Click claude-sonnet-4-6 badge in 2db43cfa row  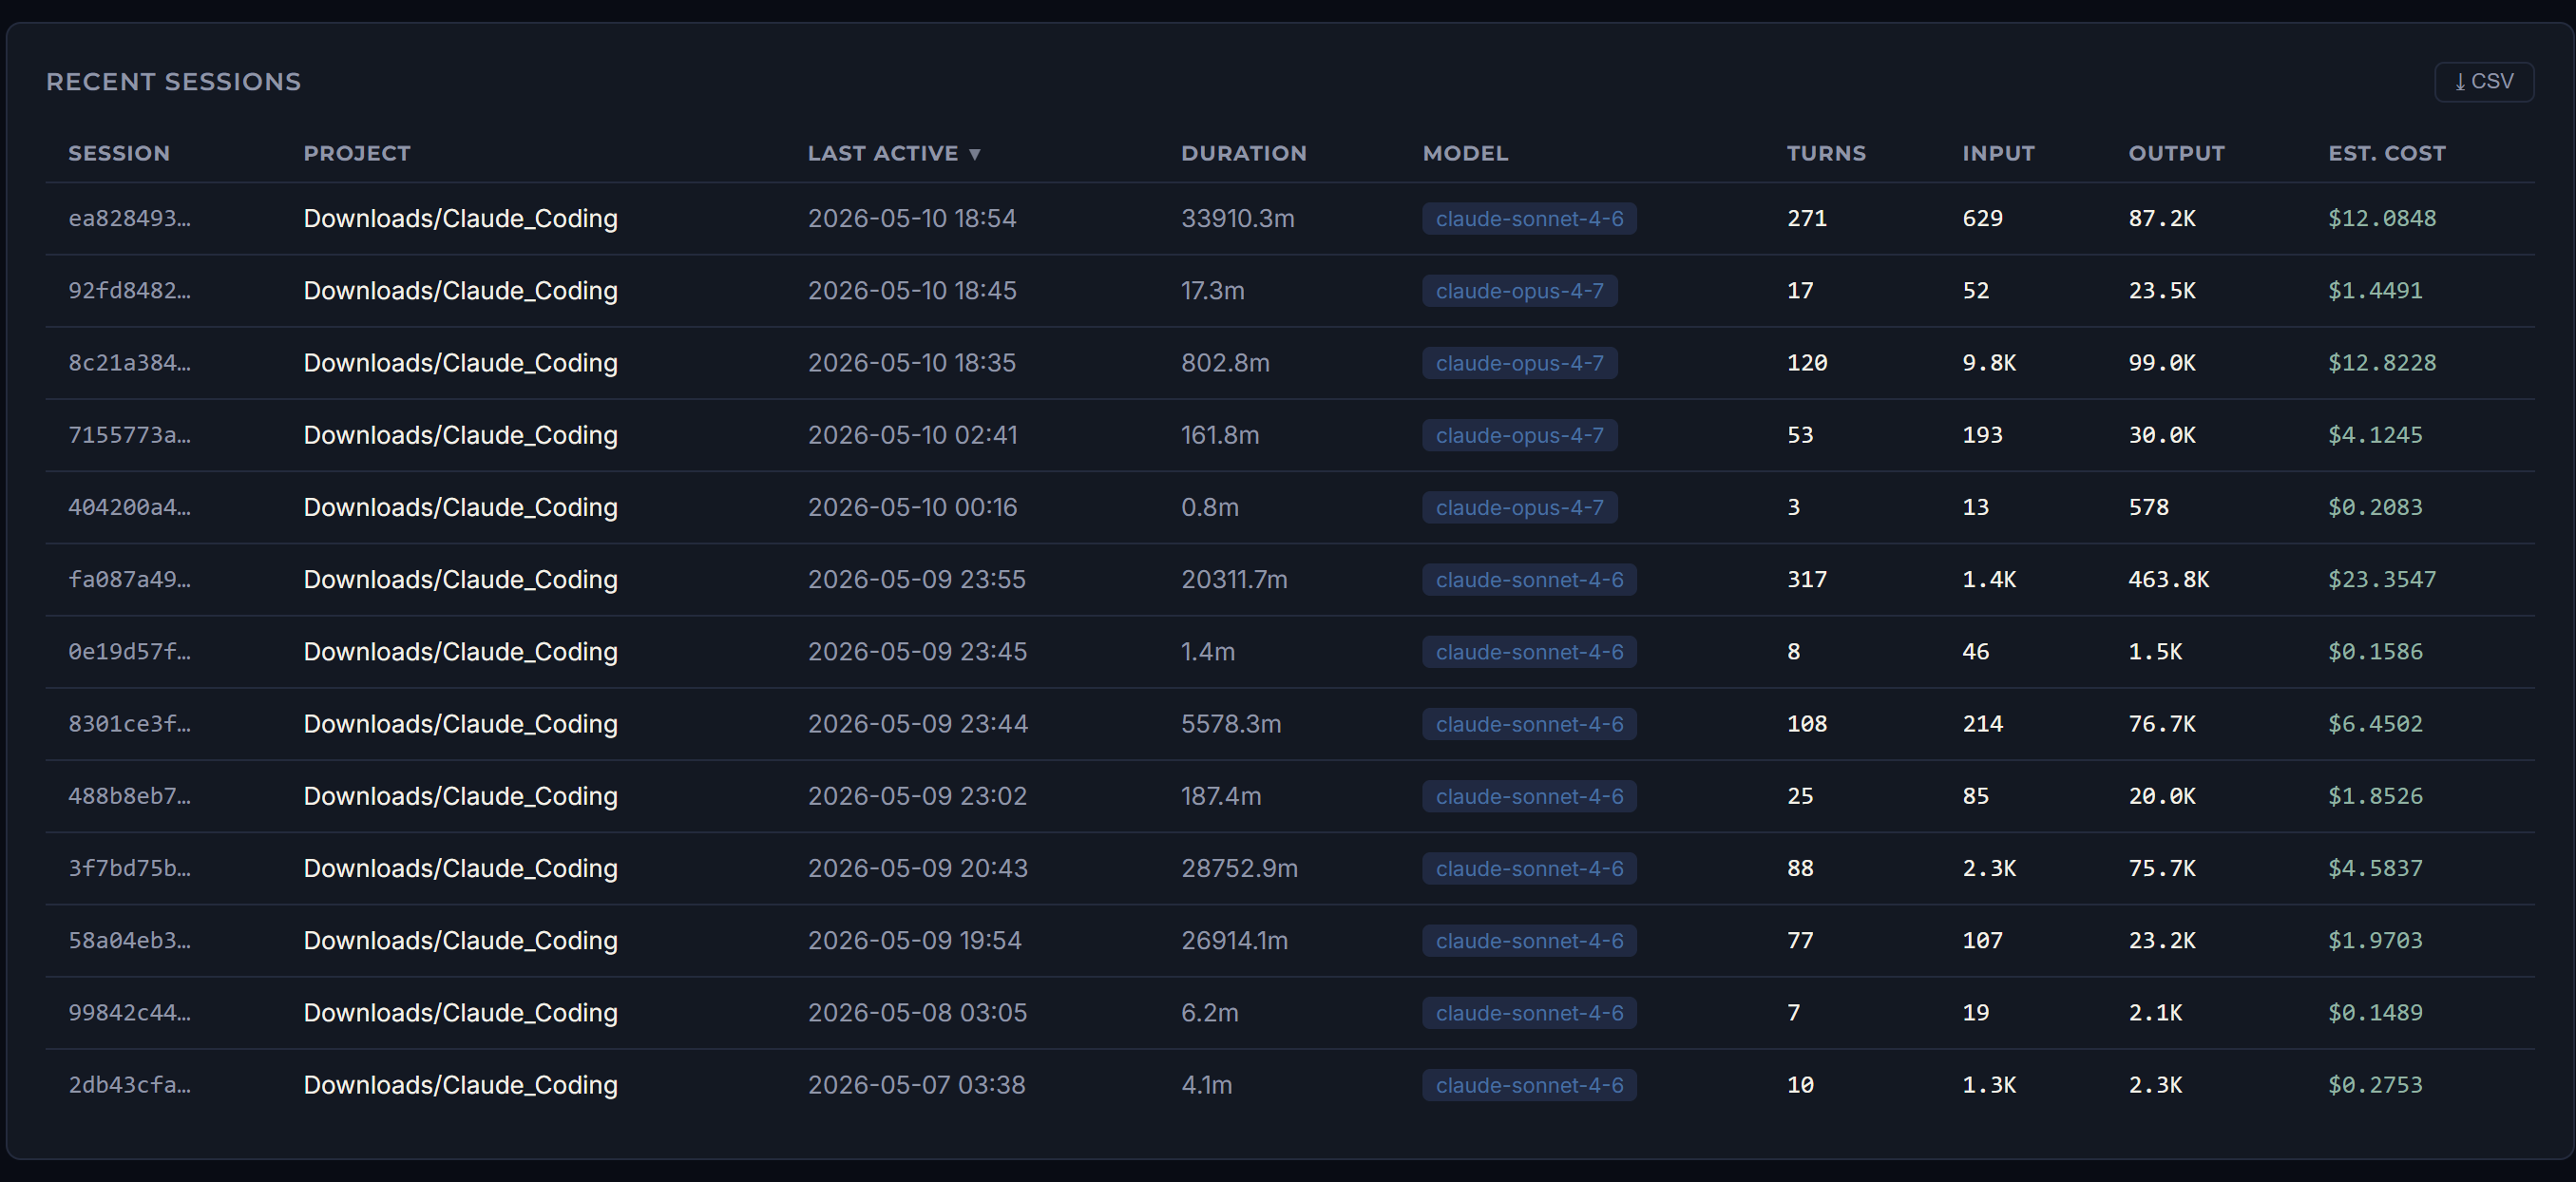(x=1529, y=1084)
